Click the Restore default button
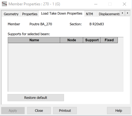 click(36, 98)
